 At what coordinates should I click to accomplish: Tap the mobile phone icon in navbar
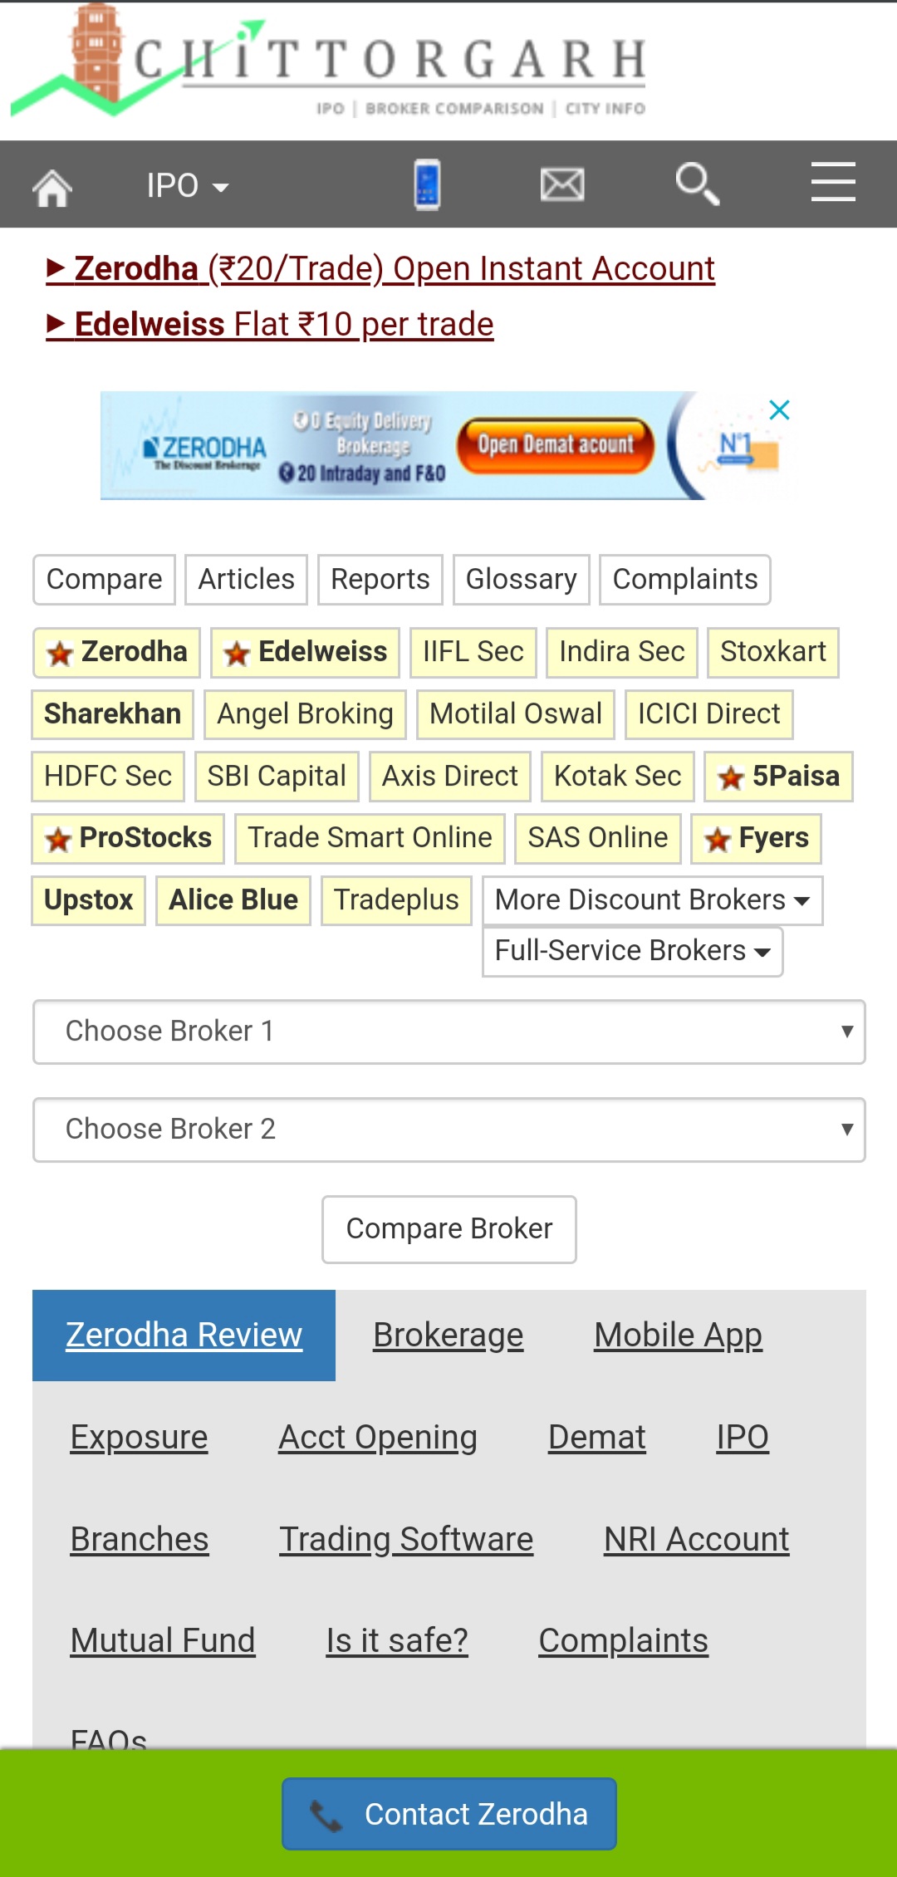coord(428,184)
